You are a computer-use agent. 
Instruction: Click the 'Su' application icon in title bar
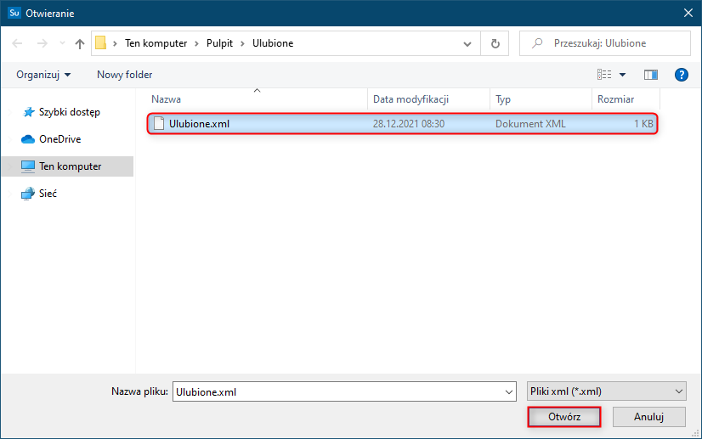[x=14, y=13]
